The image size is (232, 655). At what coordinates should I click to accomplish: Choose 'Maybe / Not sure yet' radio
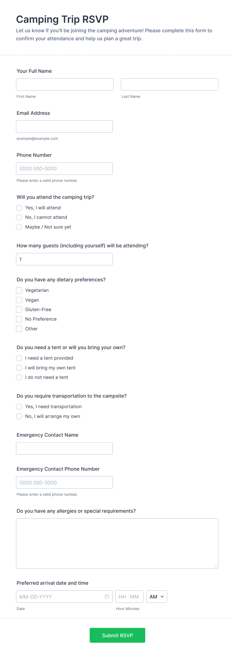coord(19,227)
